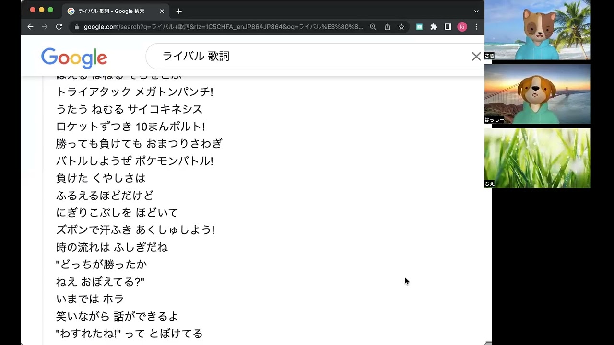Click the macOS yellow minimize button
Viewport: 614px width, 345px height.
[41, 10]
